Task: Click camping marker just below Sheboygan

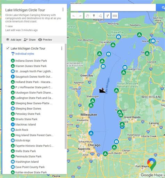Action: (x=93, y=100)
